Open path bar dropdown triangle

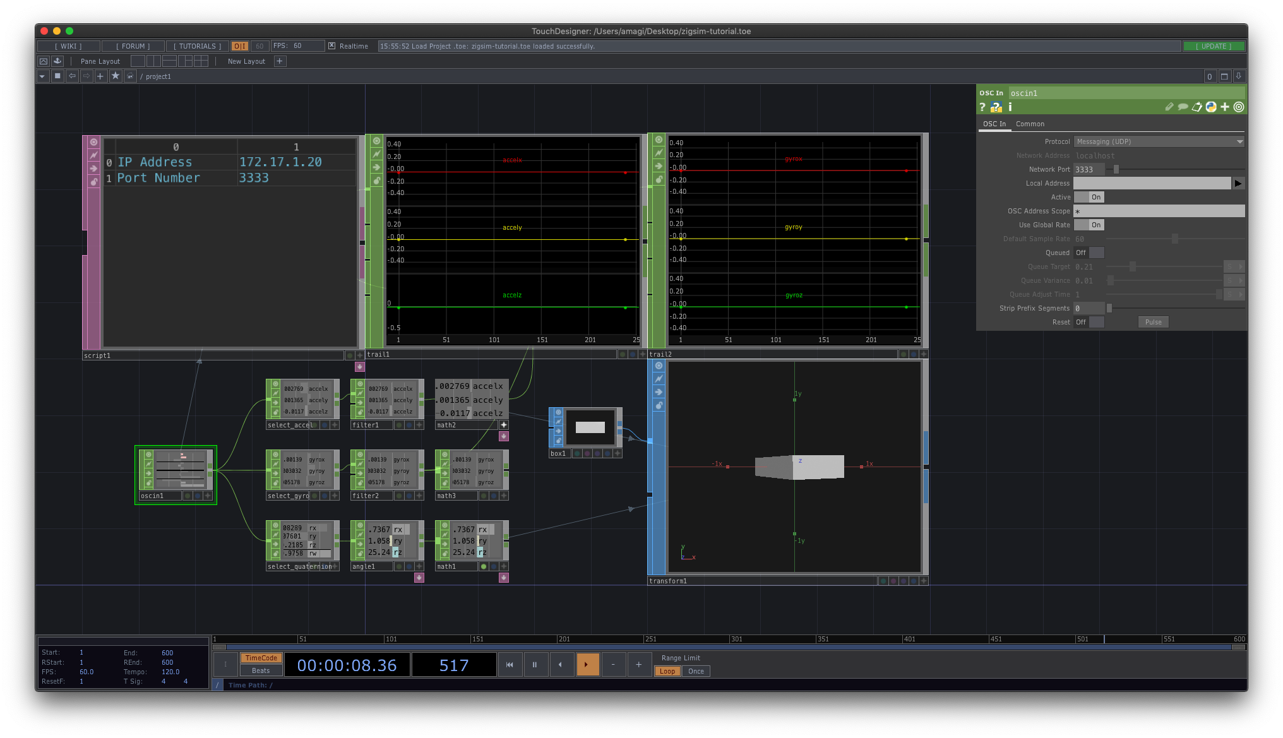pyautogui.click(x=42, y=76)
